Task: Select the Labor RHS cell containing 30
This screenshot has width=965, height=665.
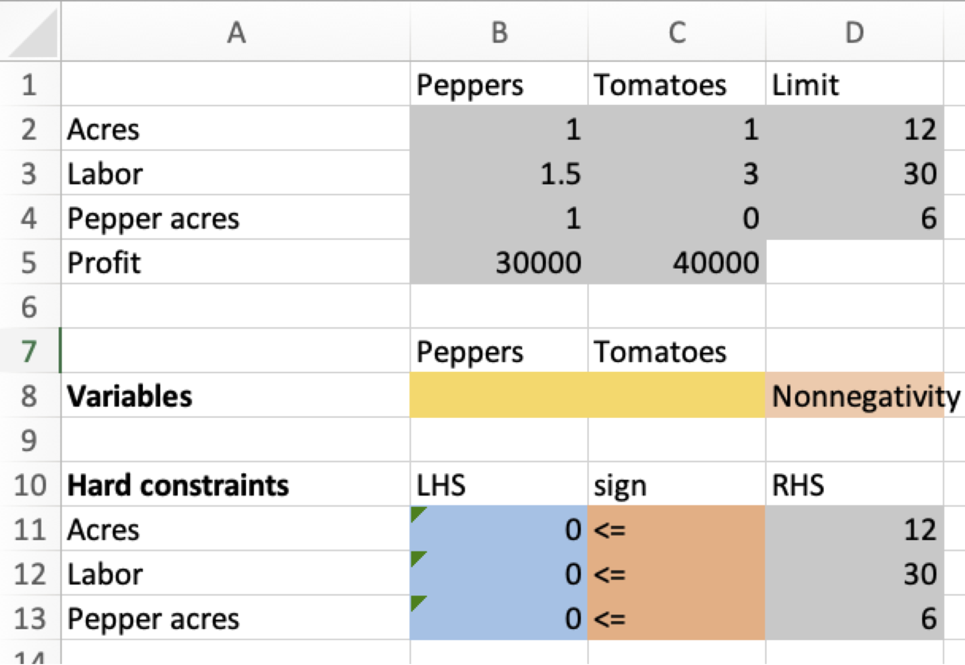Action: coord(856,573)
